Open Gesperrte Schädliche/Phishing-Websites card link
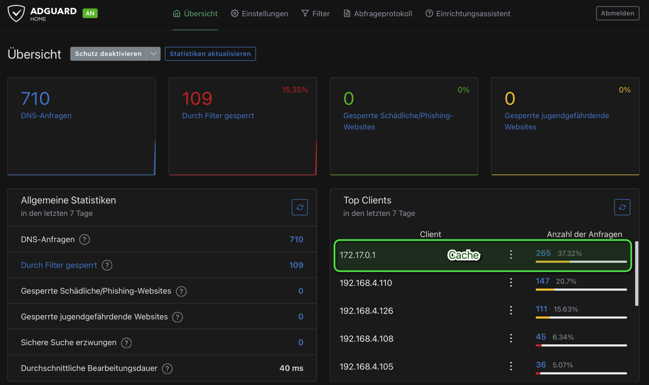The width and height of the screenshot is (649, 385). click(398, 121)
